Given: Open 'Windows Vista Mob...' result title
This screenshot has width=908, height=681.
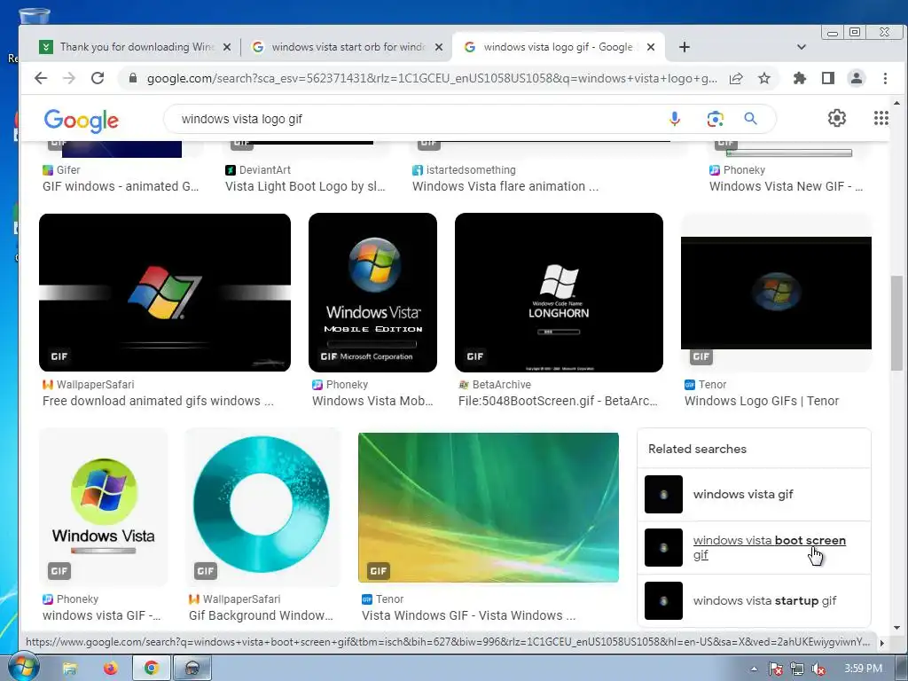Looking at the screenshot, I should [x=372, y=401].
